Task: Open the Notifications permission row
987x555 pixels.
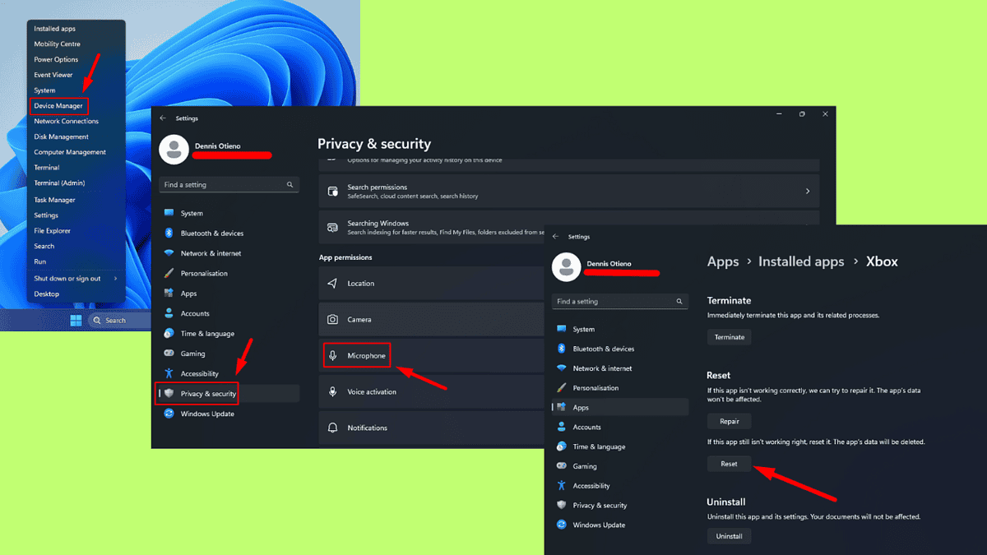Action: pos(431,428)
